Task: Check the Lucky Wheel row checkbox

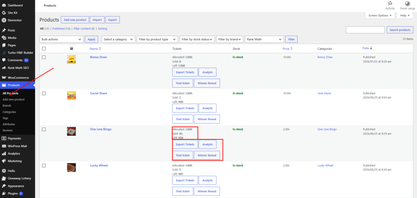Action: pos(44,165)
